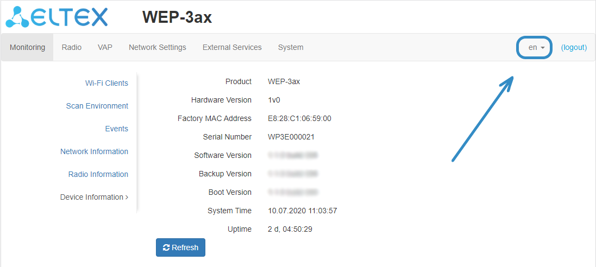Click the Eltex logo icon
This screenshot has width=596, height=267.
click(57, 17)
